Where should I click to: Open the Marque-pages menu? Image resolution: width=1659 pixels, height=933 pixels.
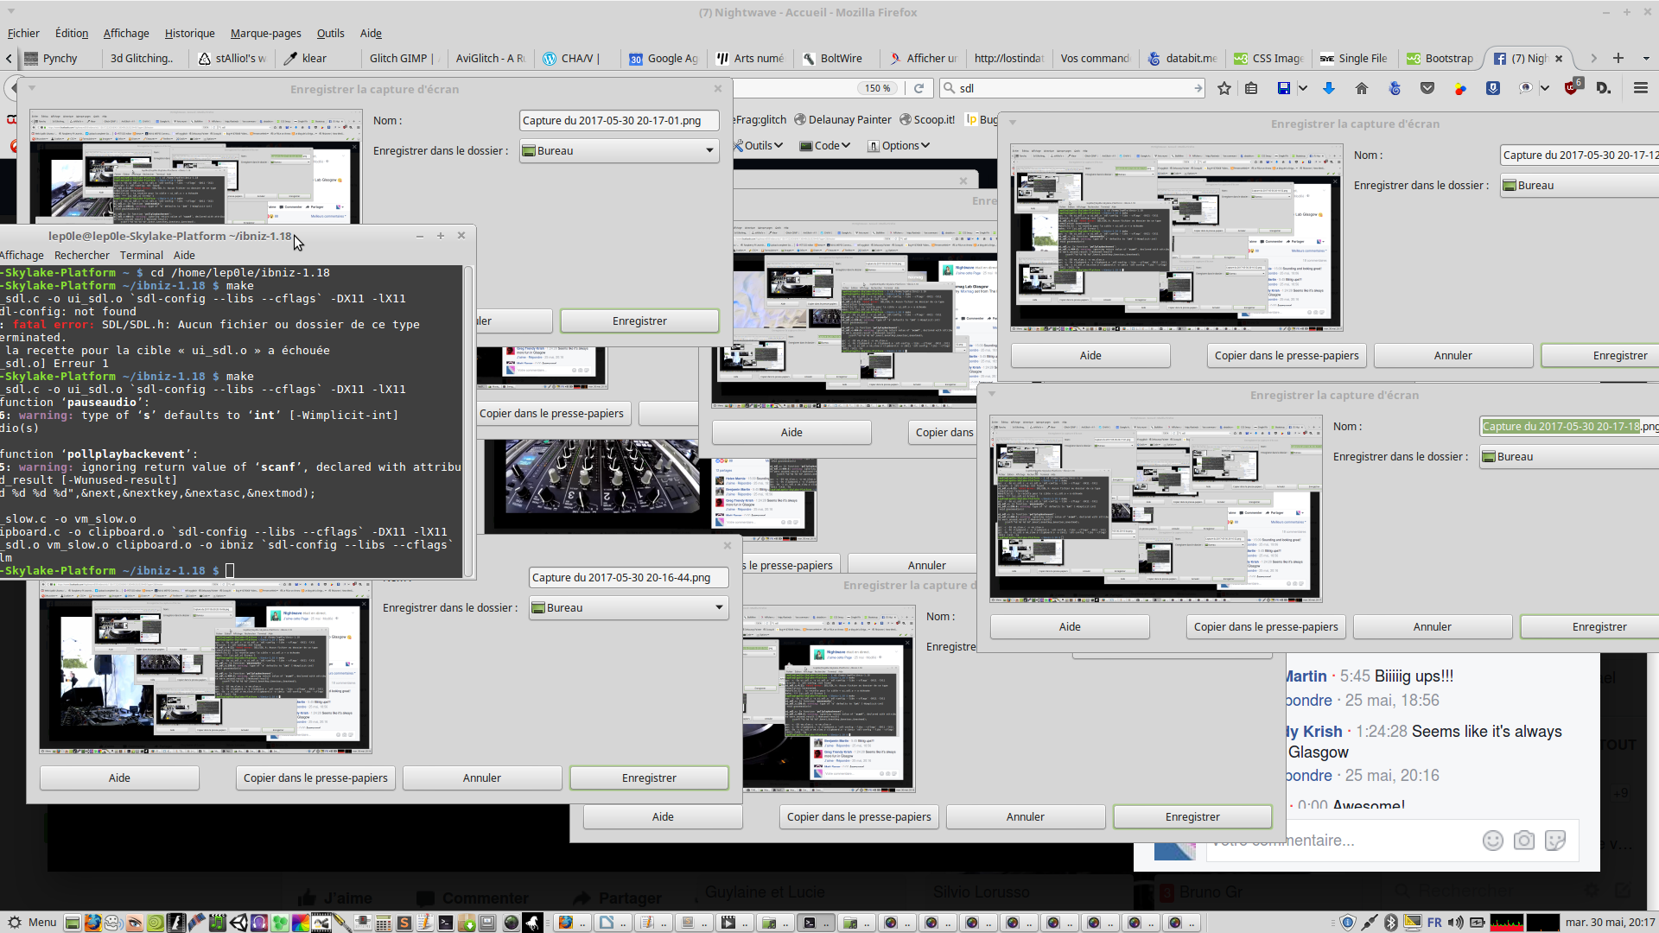tap(265, 33)
